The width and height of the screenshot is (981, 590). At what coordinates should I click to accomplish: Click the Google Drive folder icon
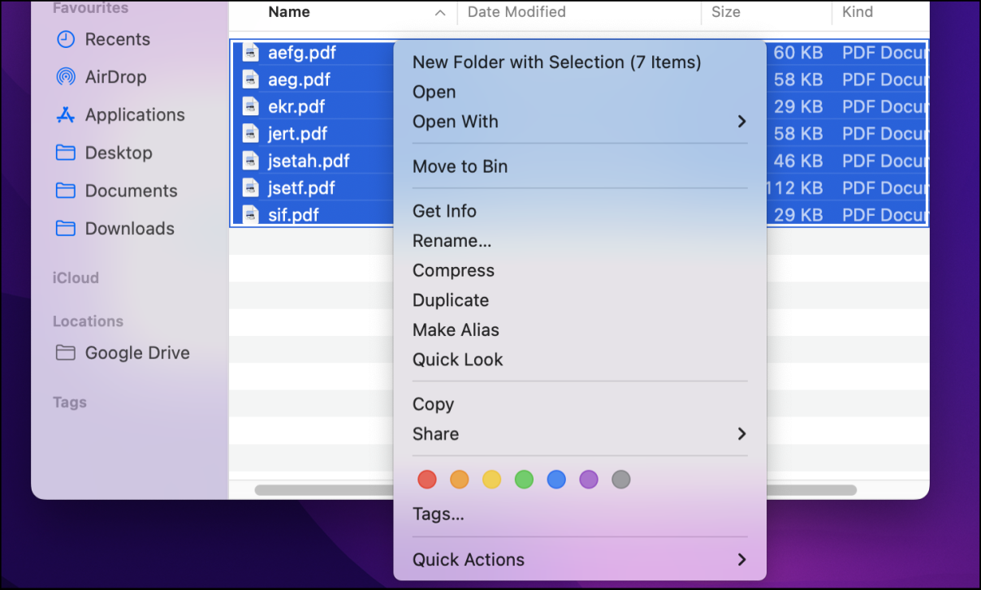click(x=66, y=353)
